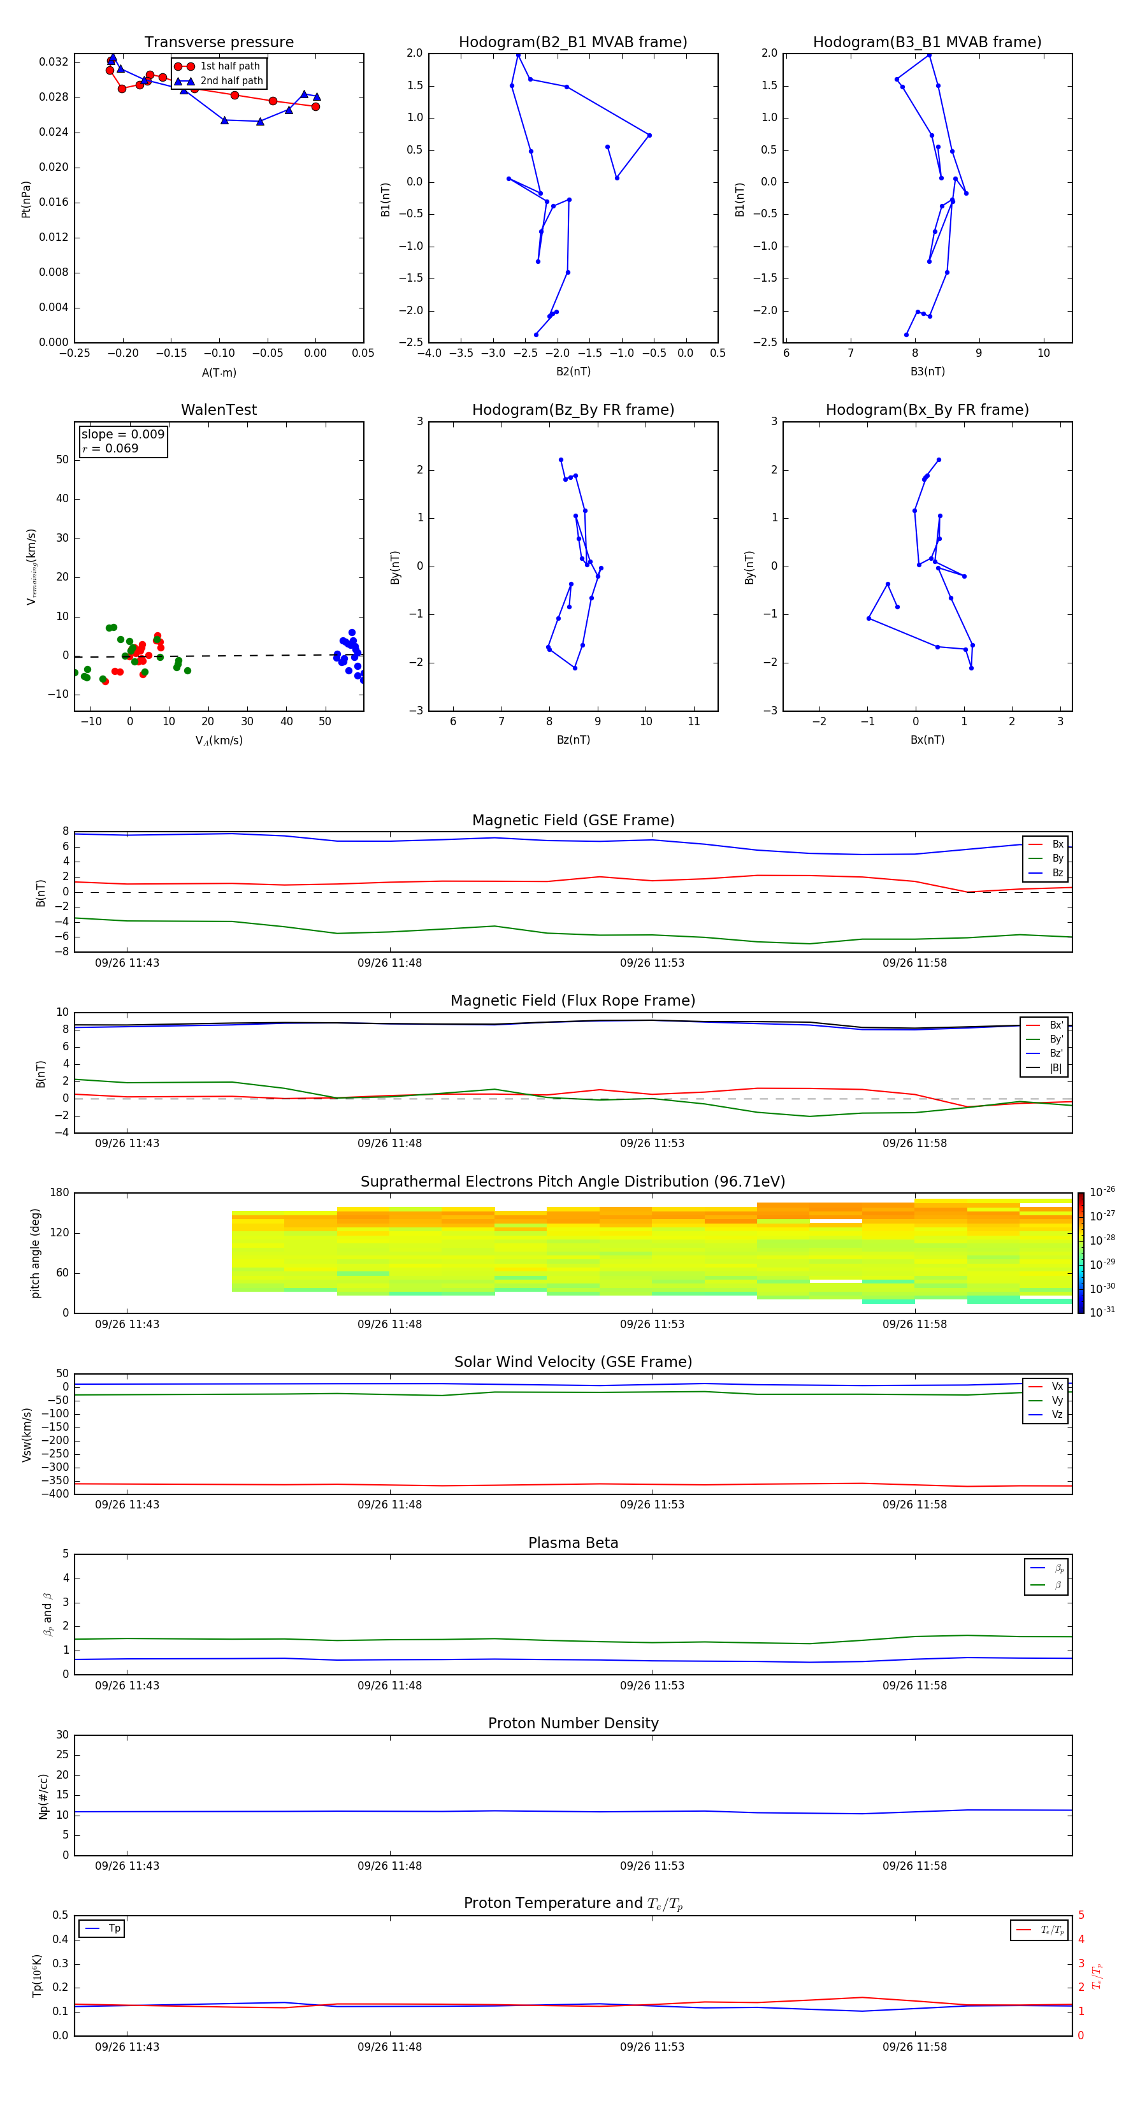Click the Transverse pressure plot title
The image size is (1147, 2103).
click(219, 43)
